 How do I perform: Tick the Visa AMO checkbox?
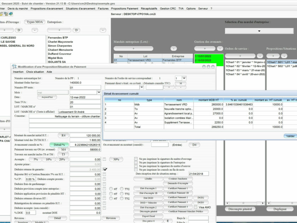tap(196, 207)
